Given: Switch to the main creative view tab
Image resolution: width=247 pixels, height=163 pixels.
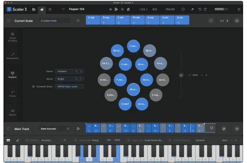Looking at the screenshot, I should click(x=42, y=10).
